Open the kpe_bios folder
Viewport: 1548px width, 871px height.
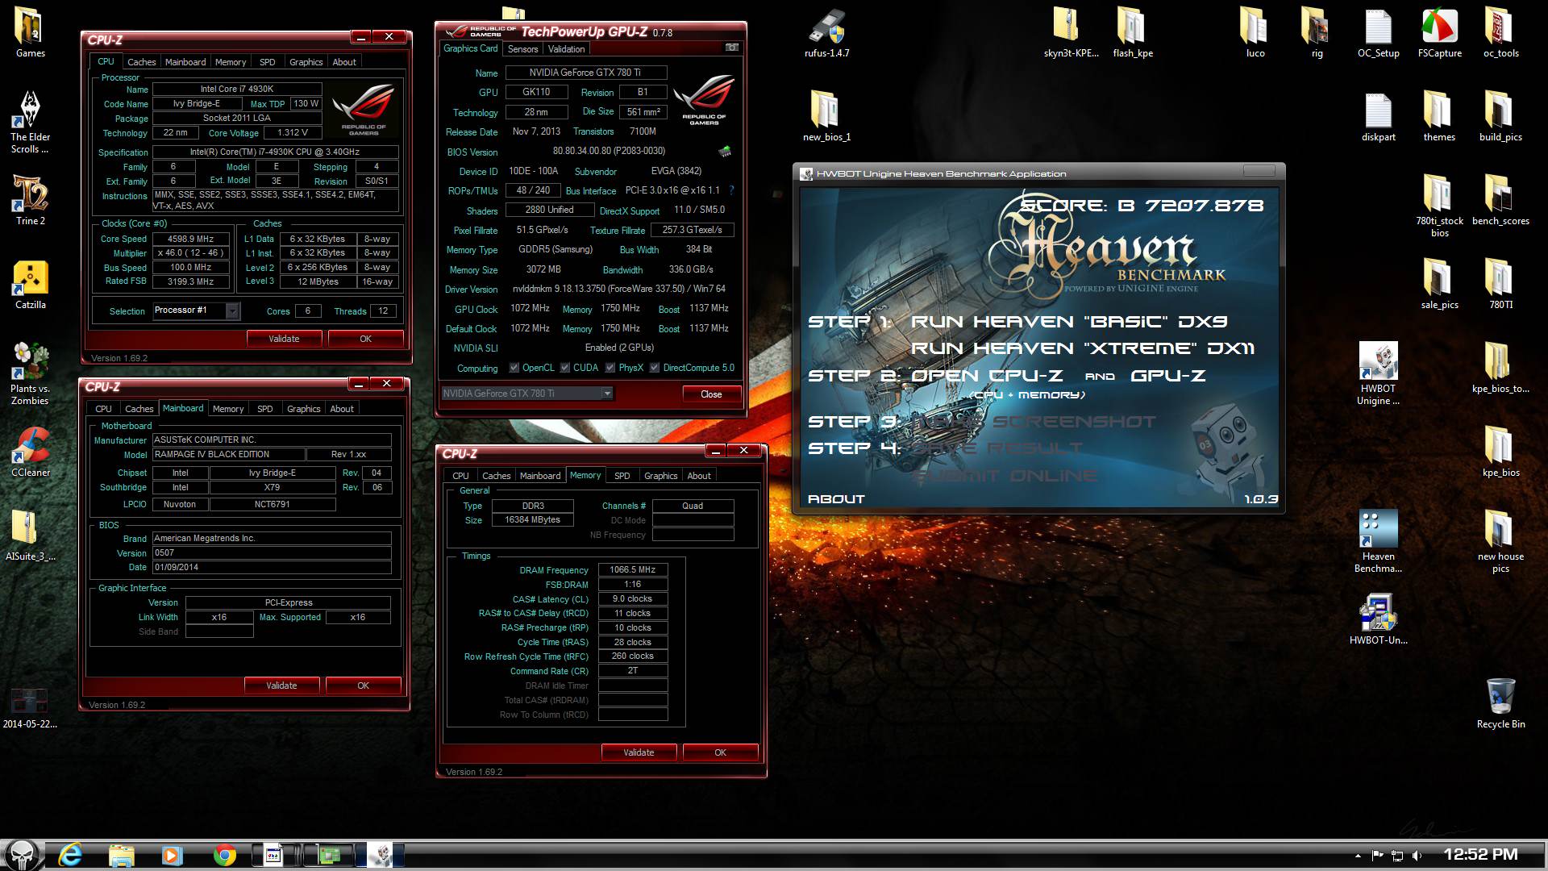tap(1500, 452)
